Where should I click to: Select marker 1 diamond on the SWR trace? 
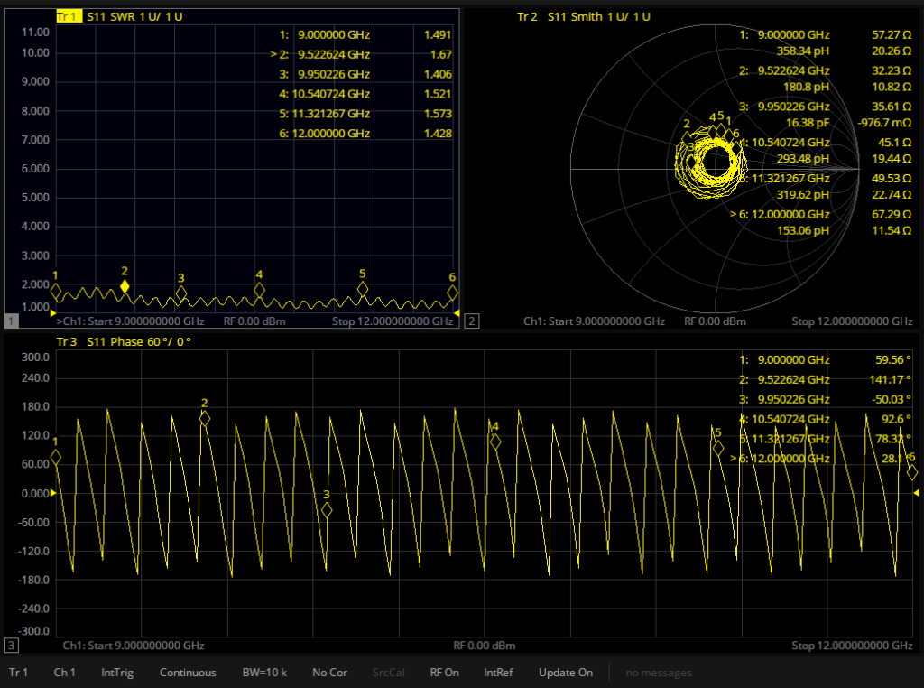pyautogui.click(x=55, y=291)
